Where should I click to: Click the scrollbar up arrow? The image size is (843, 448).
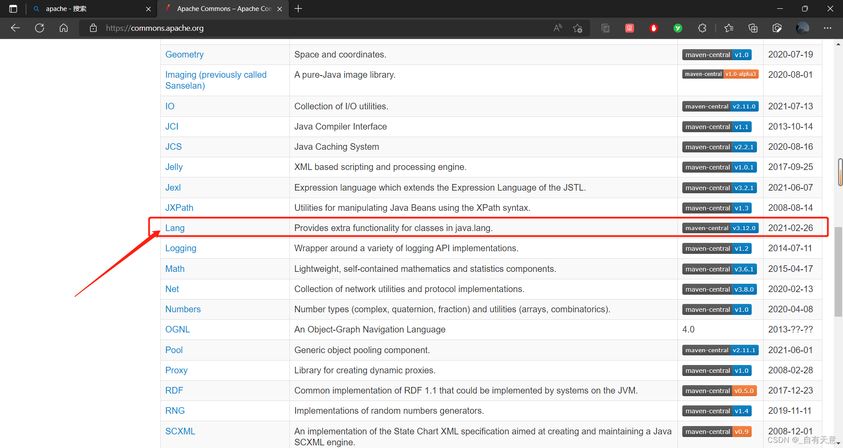(839, 44)
